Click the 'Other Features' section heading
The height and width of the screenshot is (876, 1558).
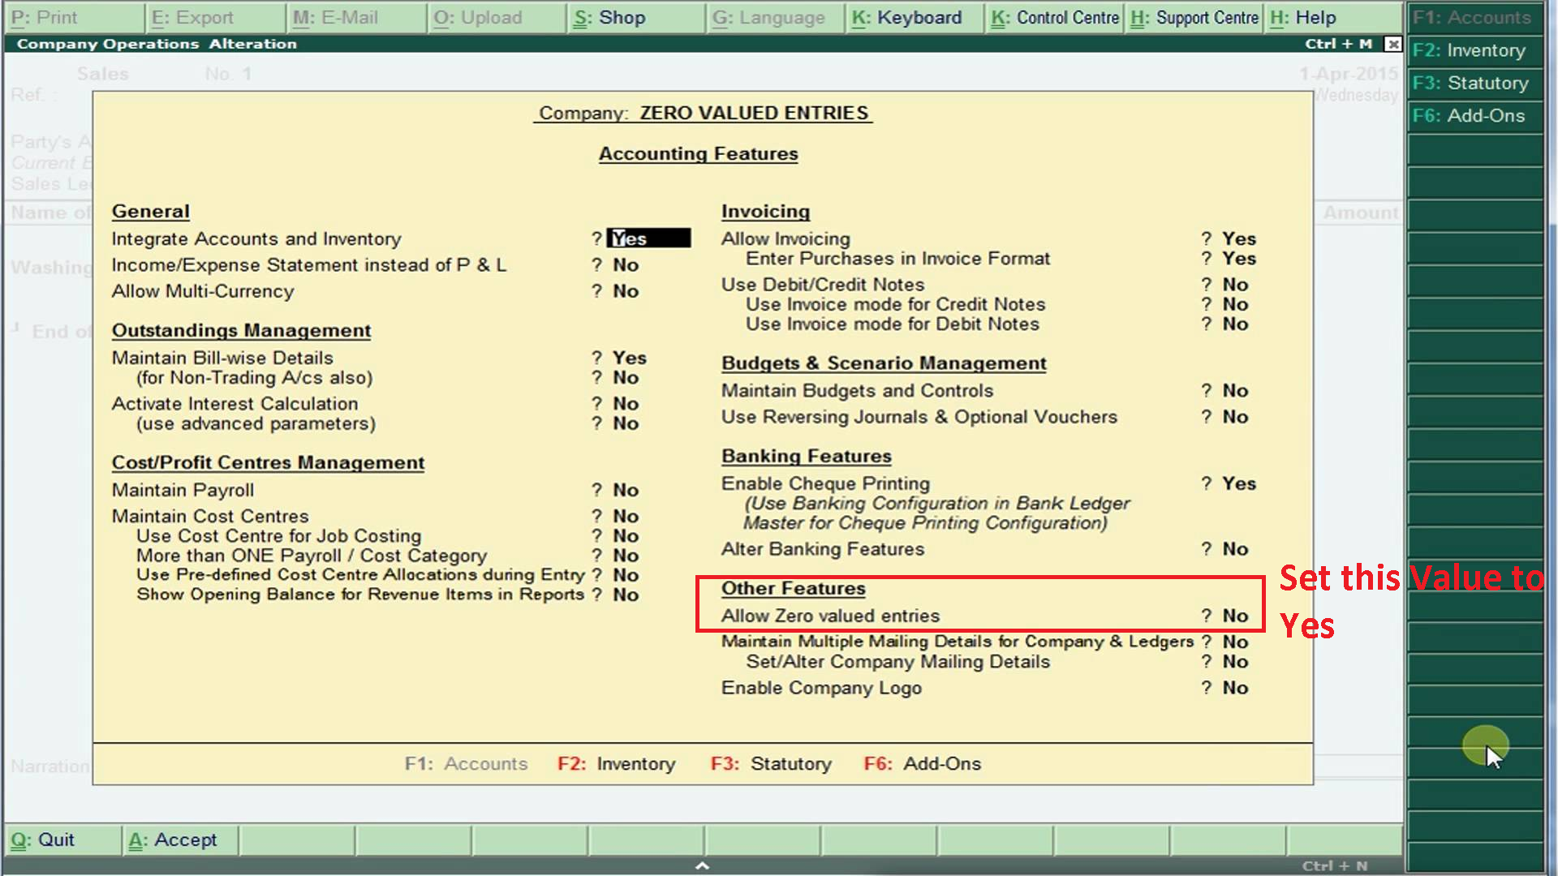click(794, 589)
